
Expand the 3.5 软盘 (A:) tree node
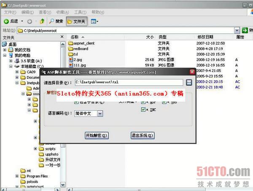click(x=11, y=61)
